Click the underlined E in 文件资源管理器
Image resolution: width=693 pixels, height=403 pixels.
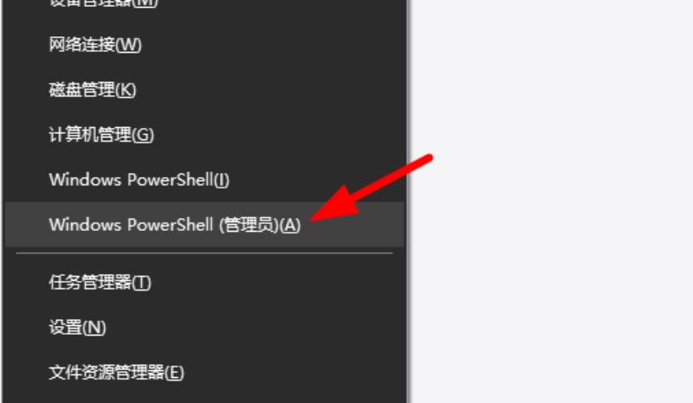pyautogui.click(x=175, y=373)
